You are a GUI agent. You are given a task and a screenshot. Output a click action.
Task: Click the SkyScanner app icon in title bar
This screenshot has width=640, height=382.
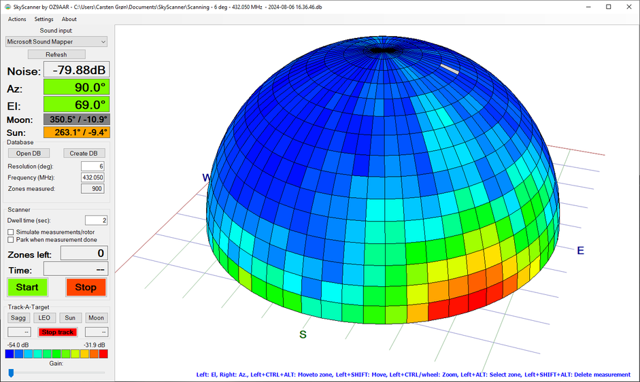(7, 7)
